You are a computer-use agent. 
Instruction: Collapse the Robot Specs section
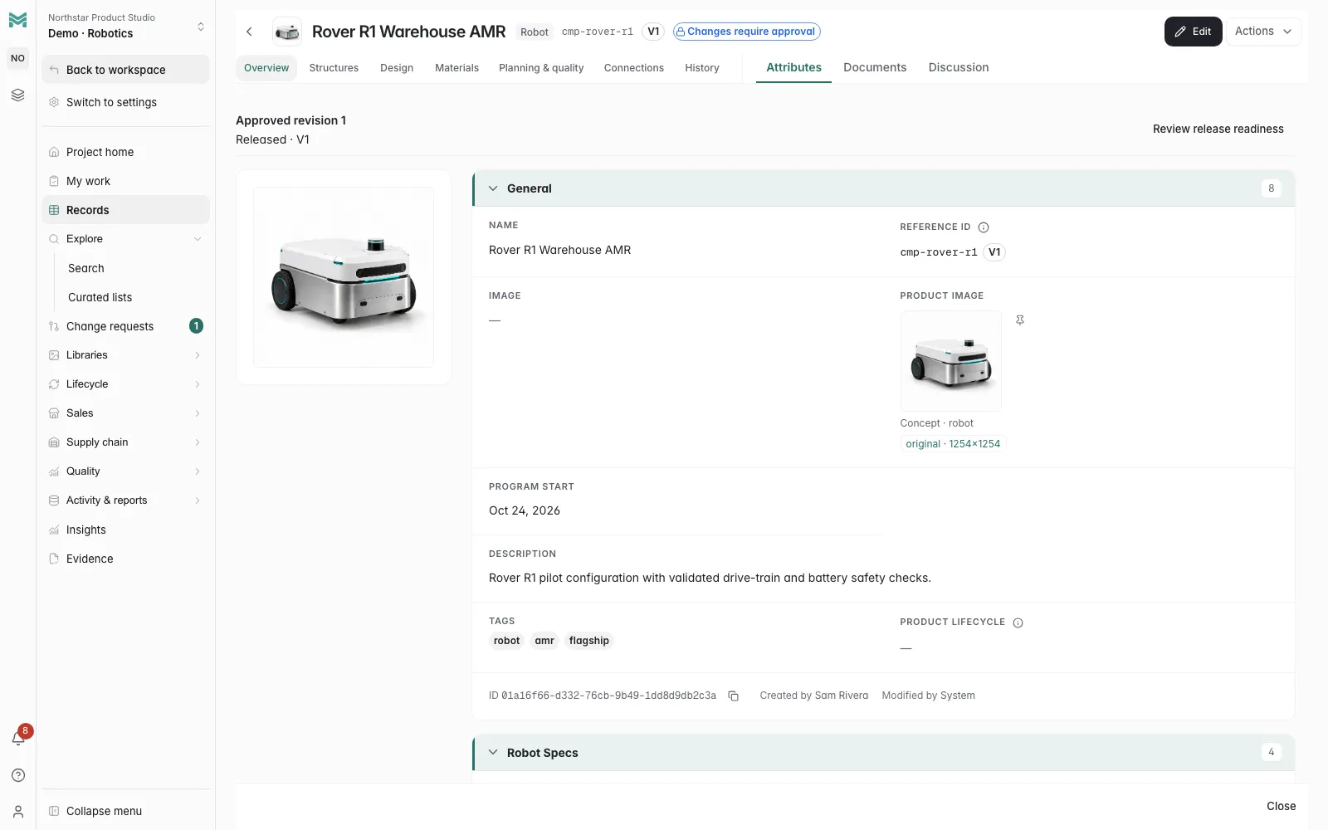tap(493, 753)
